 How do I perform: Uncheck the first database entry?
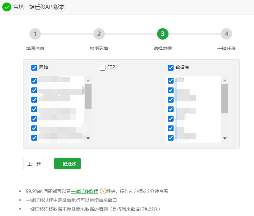click(170, 80)
